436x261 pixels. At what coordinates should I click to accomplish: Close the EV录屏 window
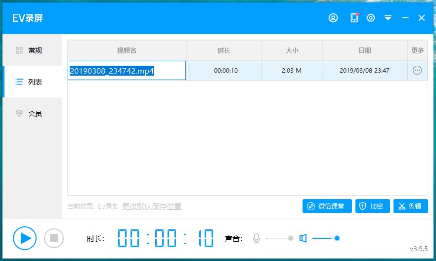click(x=422, y=18)
